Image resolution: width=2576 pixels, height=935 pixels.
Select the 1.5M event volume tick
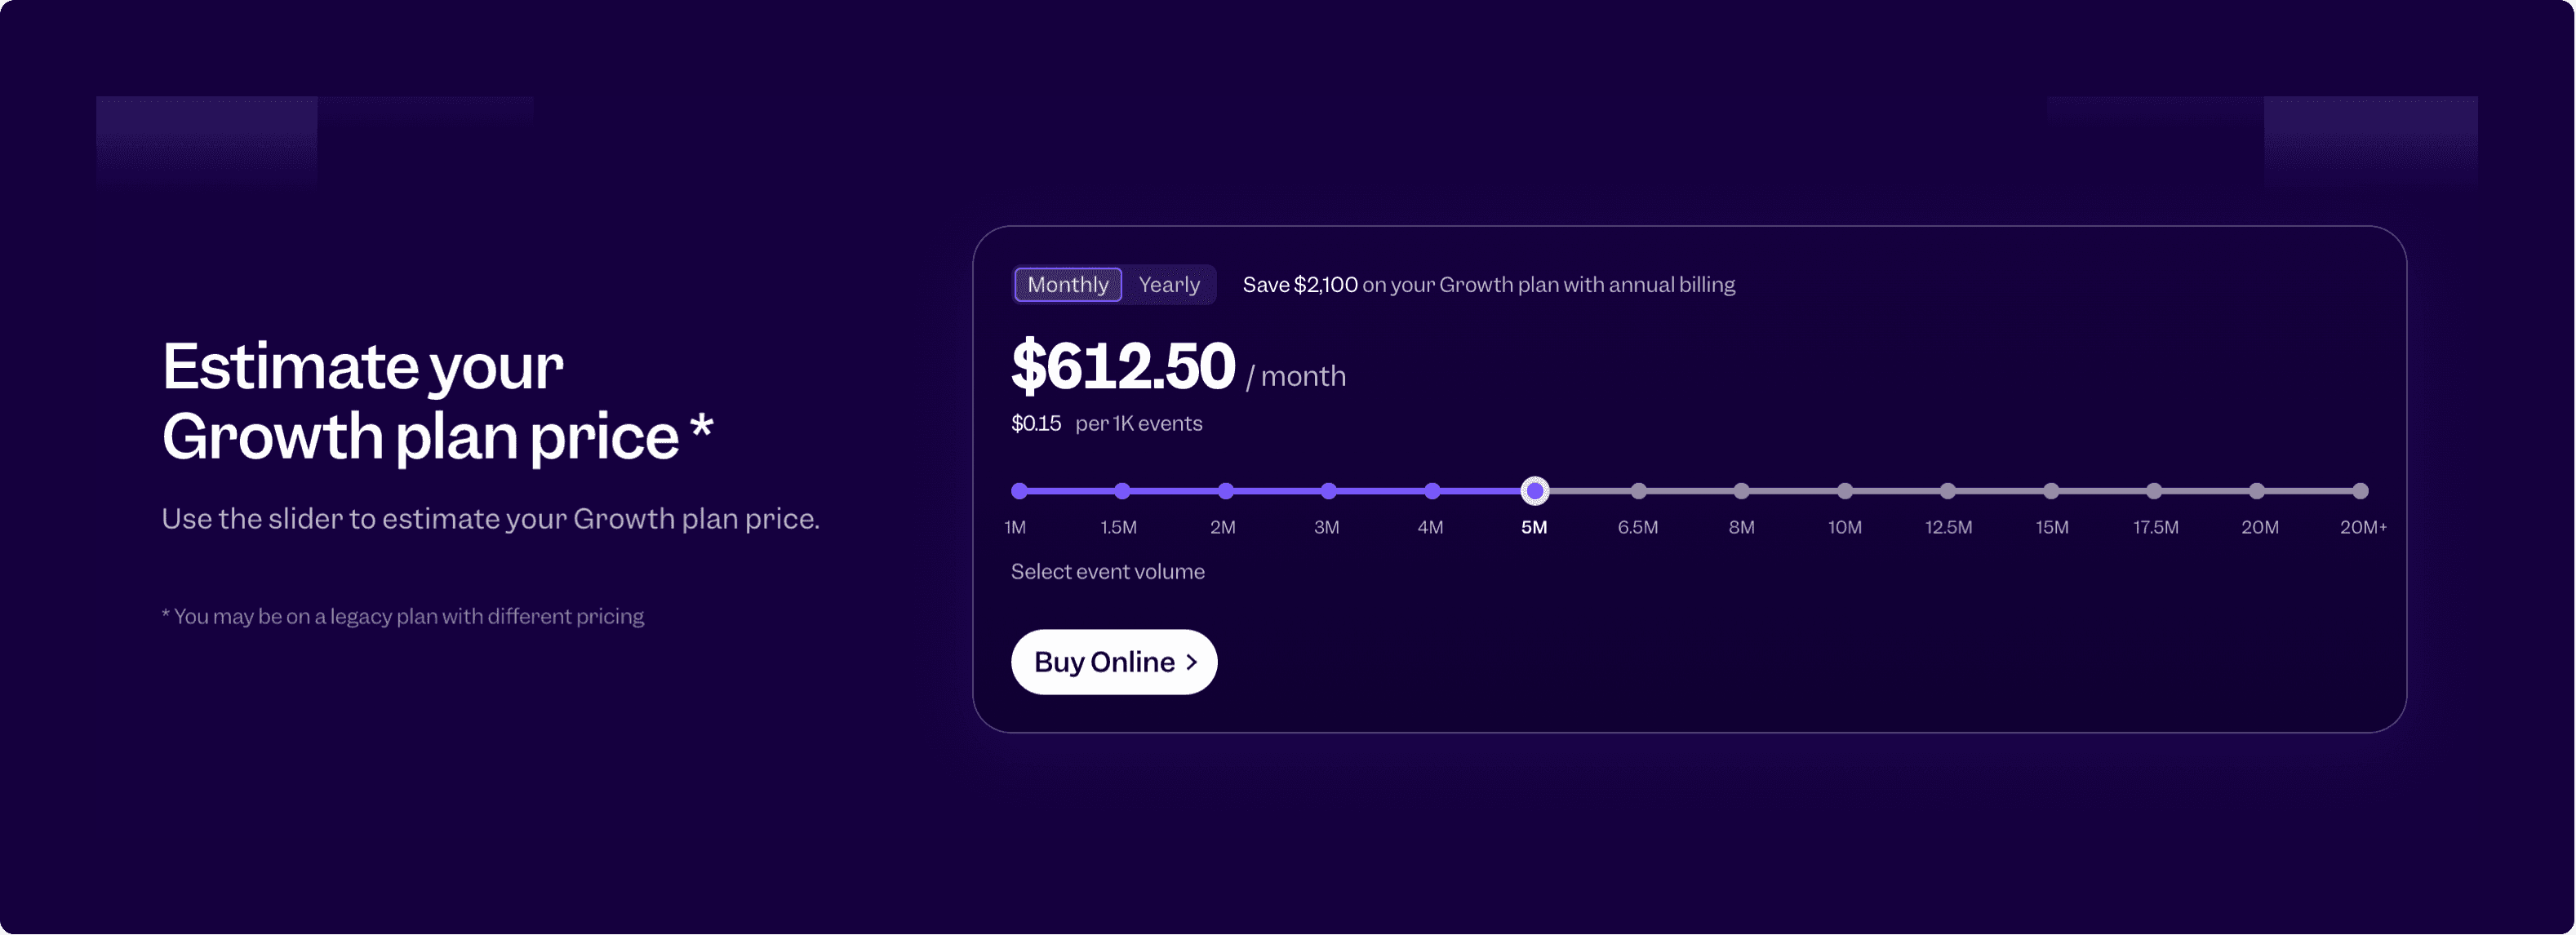coord(1122,490)
